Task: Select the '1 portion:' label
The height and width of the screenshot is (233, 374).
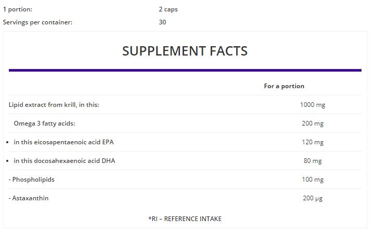Action: pyautogui.click(x=17, y=9)
